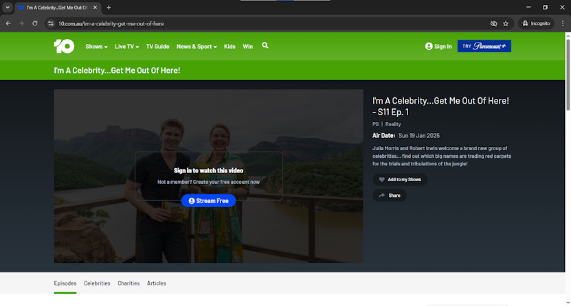Add show to my Shows
Viewport: 571px width, 306px height.
(400, 180)
